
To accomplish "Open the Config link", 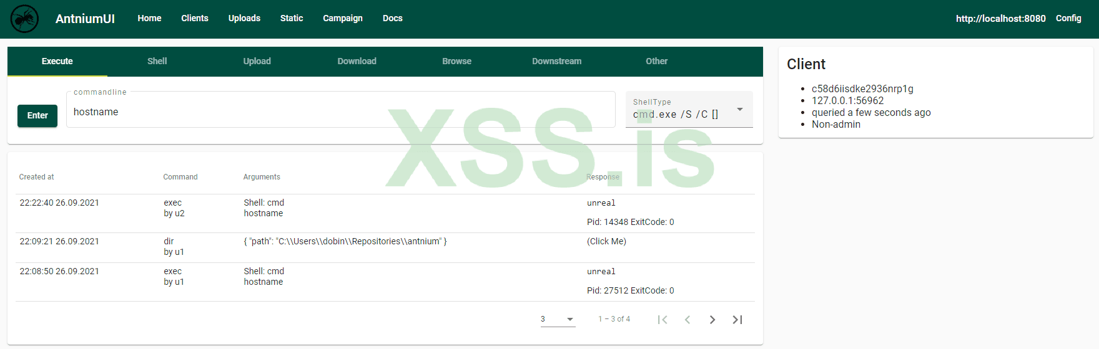I will pyautogui.click(x=1068, y=18).
